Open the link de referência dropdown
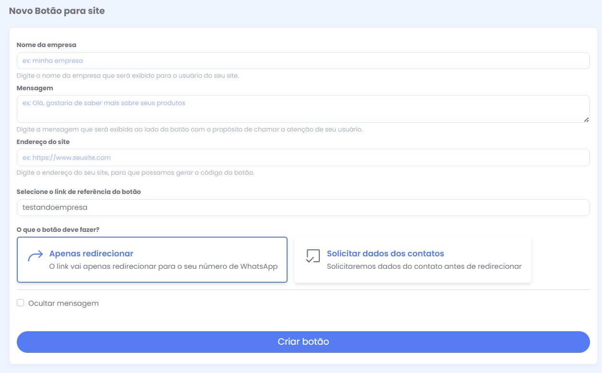The width and height of the screenshot is (602, 373). 303,208
